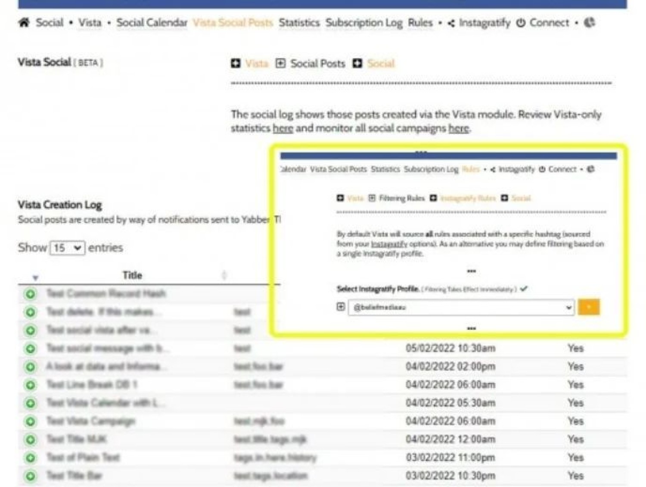Open the Instagratify share icon link
This screenshot has width=646, height=487.
tap(451, 23)
